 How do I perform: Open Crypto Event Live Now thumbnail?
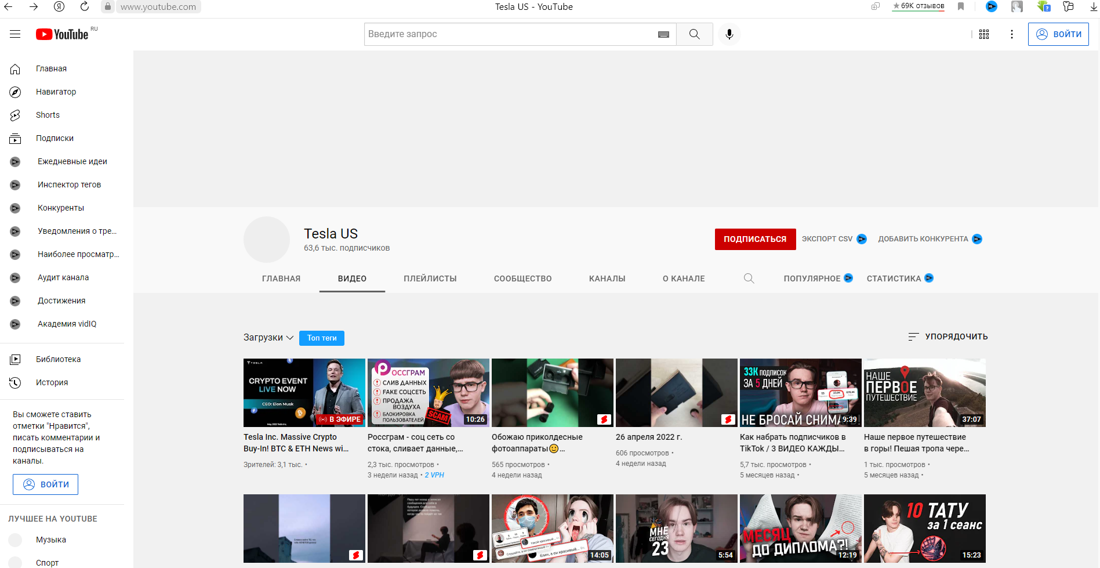click(x=304, y=393)
